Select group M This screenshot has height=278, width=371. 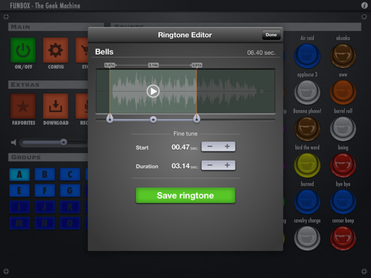coord(19,223)
